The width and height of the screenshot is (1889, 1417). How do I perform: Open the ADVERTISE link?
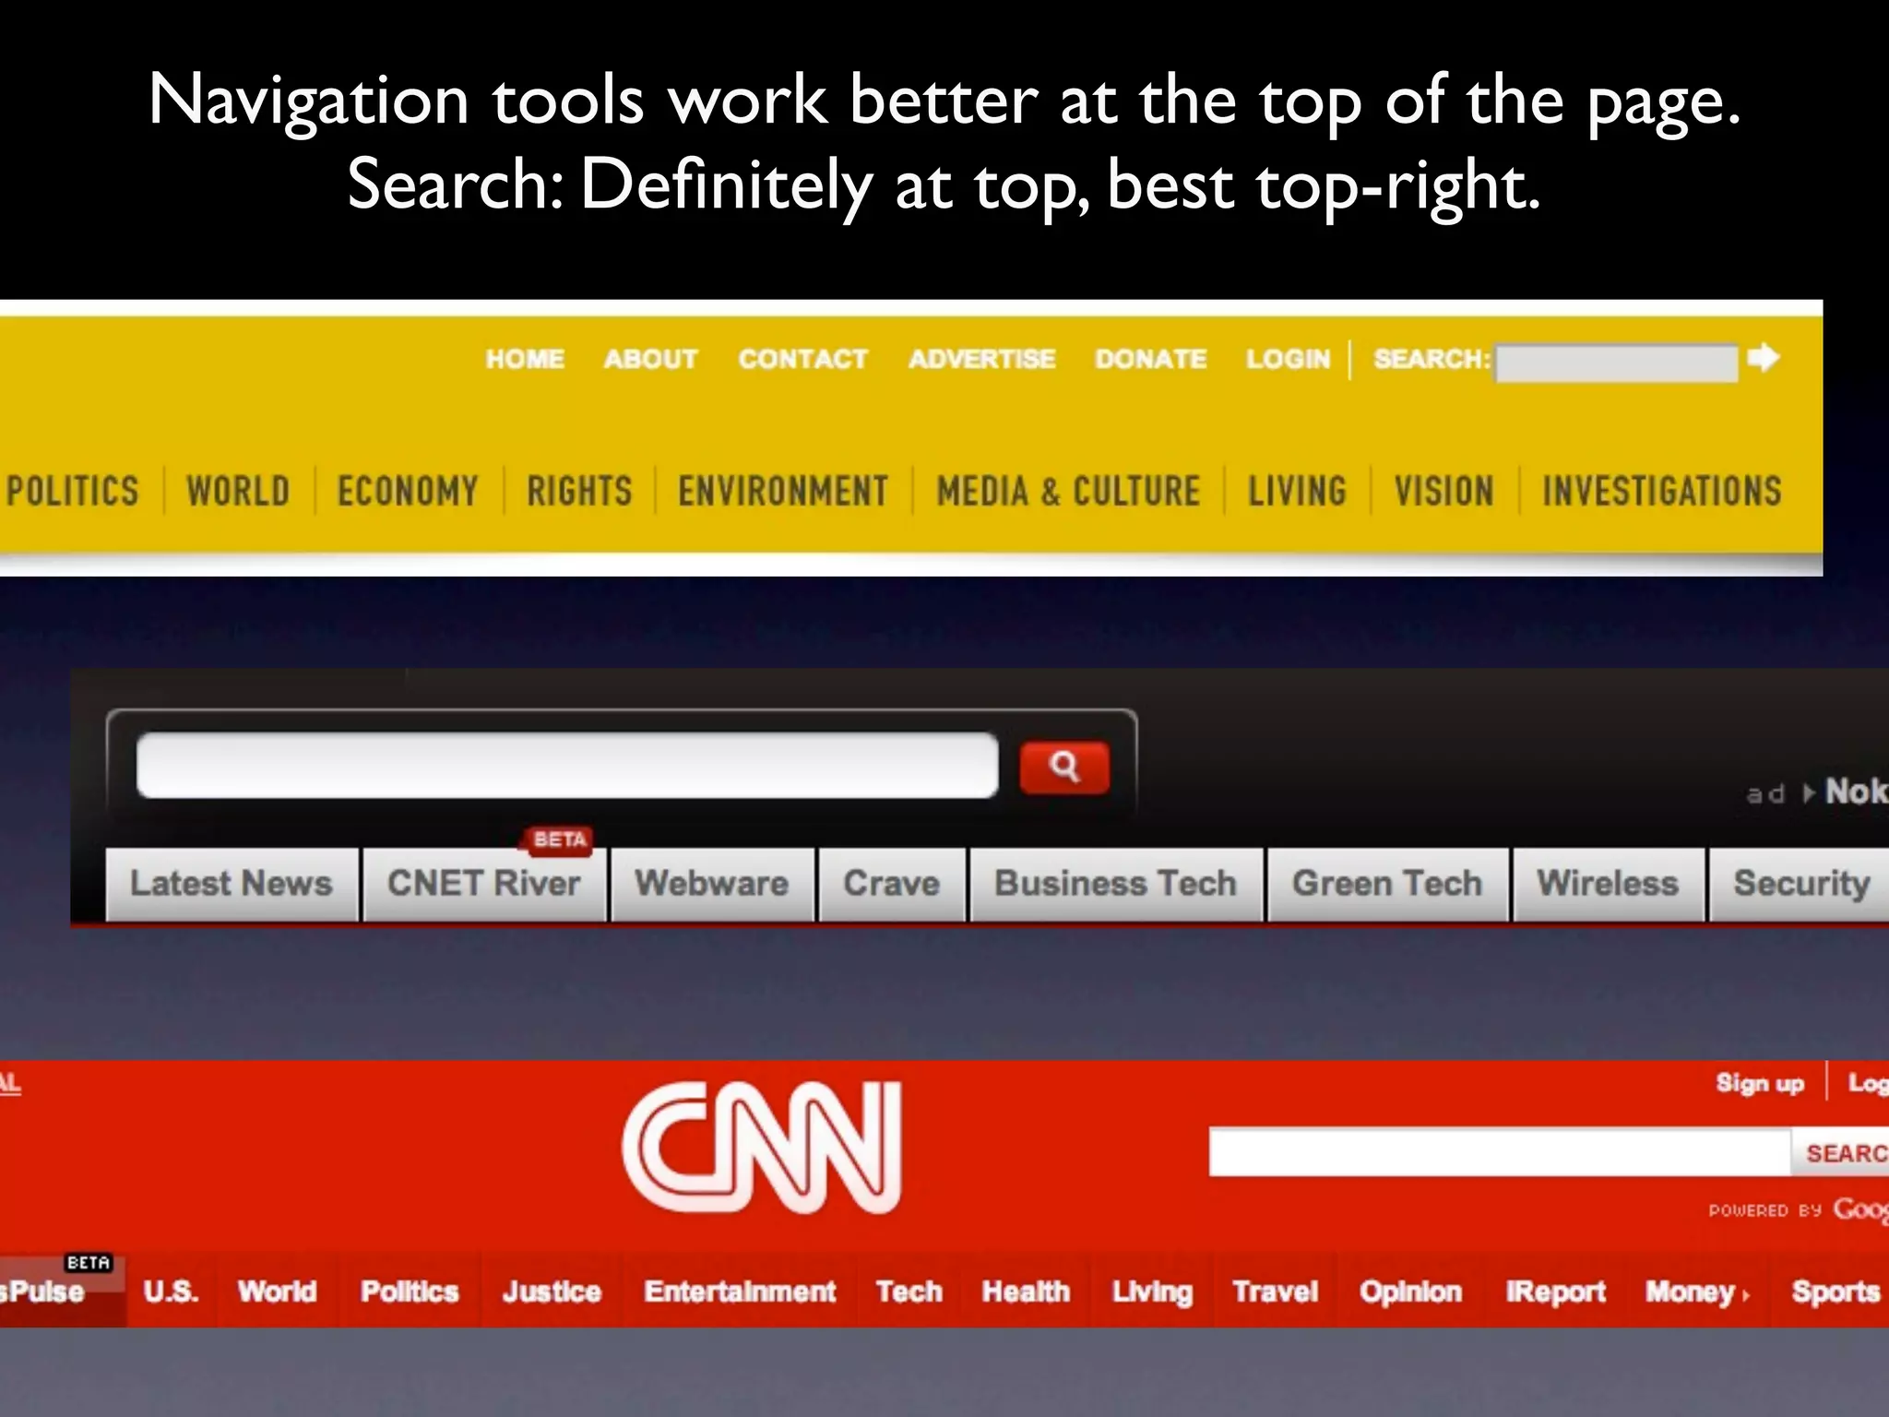982,359
